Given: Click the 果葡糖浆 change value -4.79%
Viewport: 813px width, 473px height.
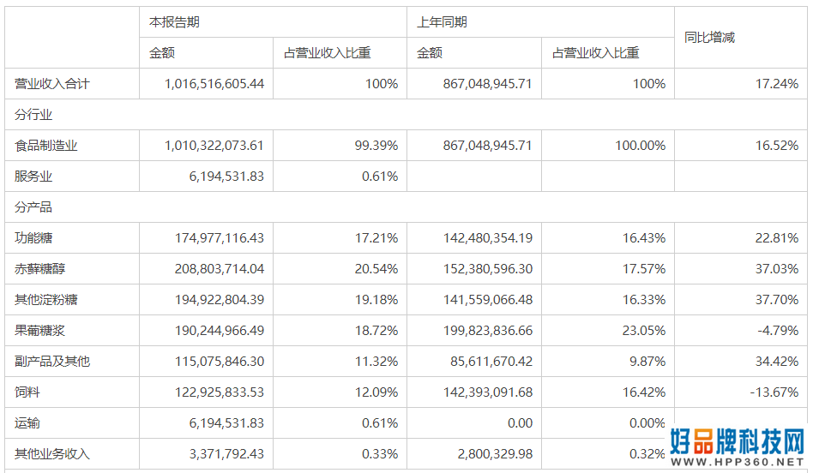Looking at the screenshot, I should [x=778, y=331].
